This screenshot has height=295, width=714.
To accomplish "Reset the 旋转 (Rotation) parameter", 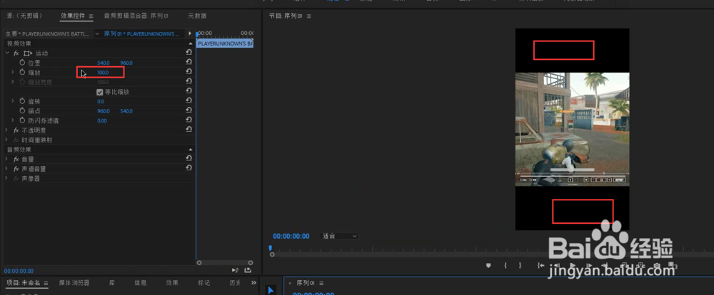I will click(189, 100).
